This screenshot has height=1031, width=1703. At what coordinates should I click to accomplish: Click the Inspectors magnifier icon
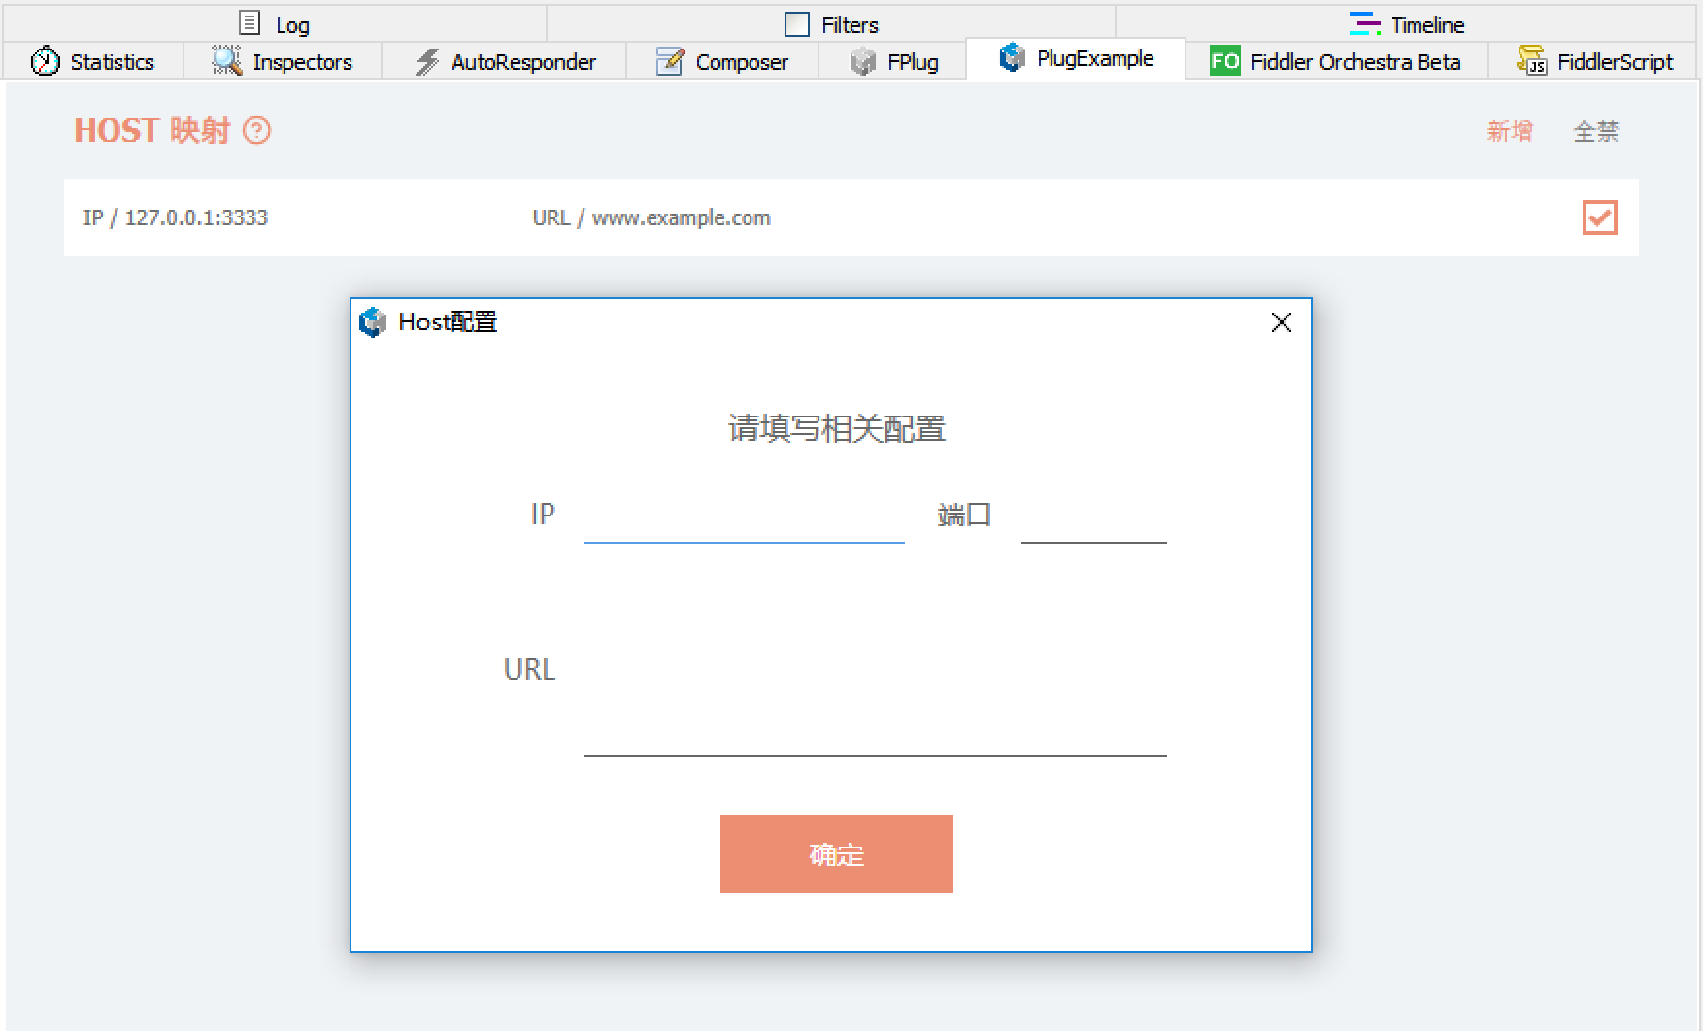(226, 61)
